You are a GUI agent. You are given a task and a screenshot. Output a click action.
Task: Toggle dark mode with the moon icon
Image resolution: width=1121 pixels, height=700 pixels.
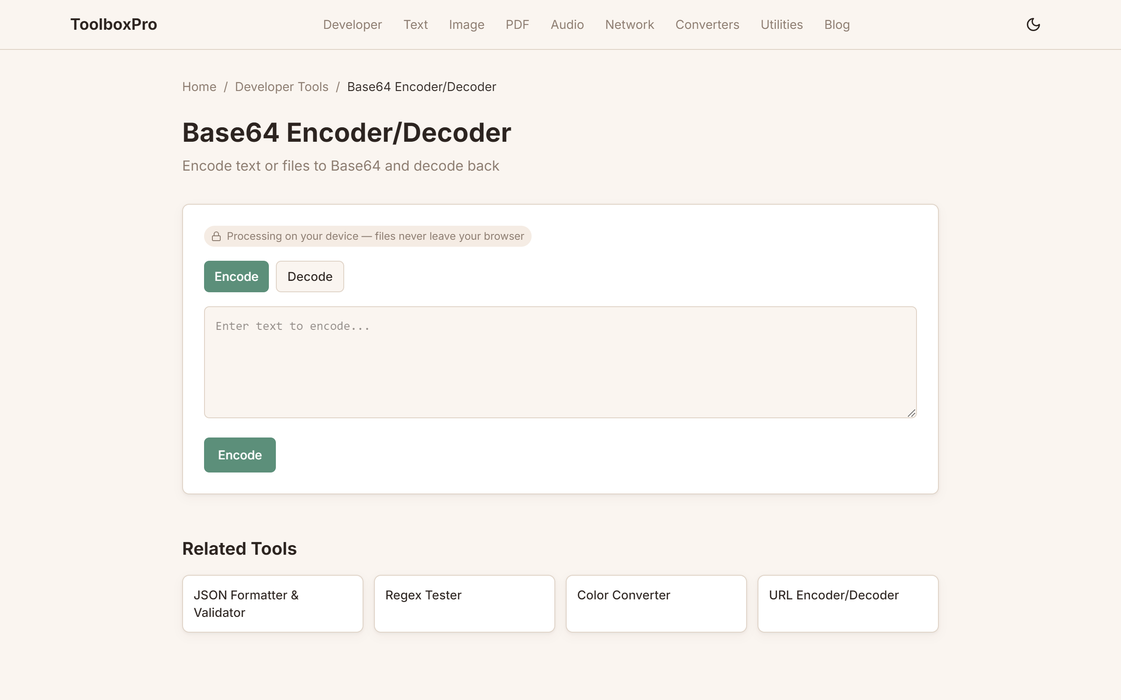pos(1033,24)
